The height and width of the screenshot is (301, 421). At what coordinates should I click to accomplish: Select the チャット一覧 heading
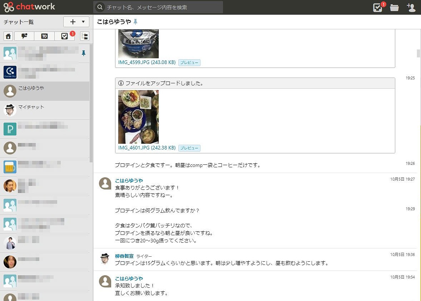coord(19,22)
